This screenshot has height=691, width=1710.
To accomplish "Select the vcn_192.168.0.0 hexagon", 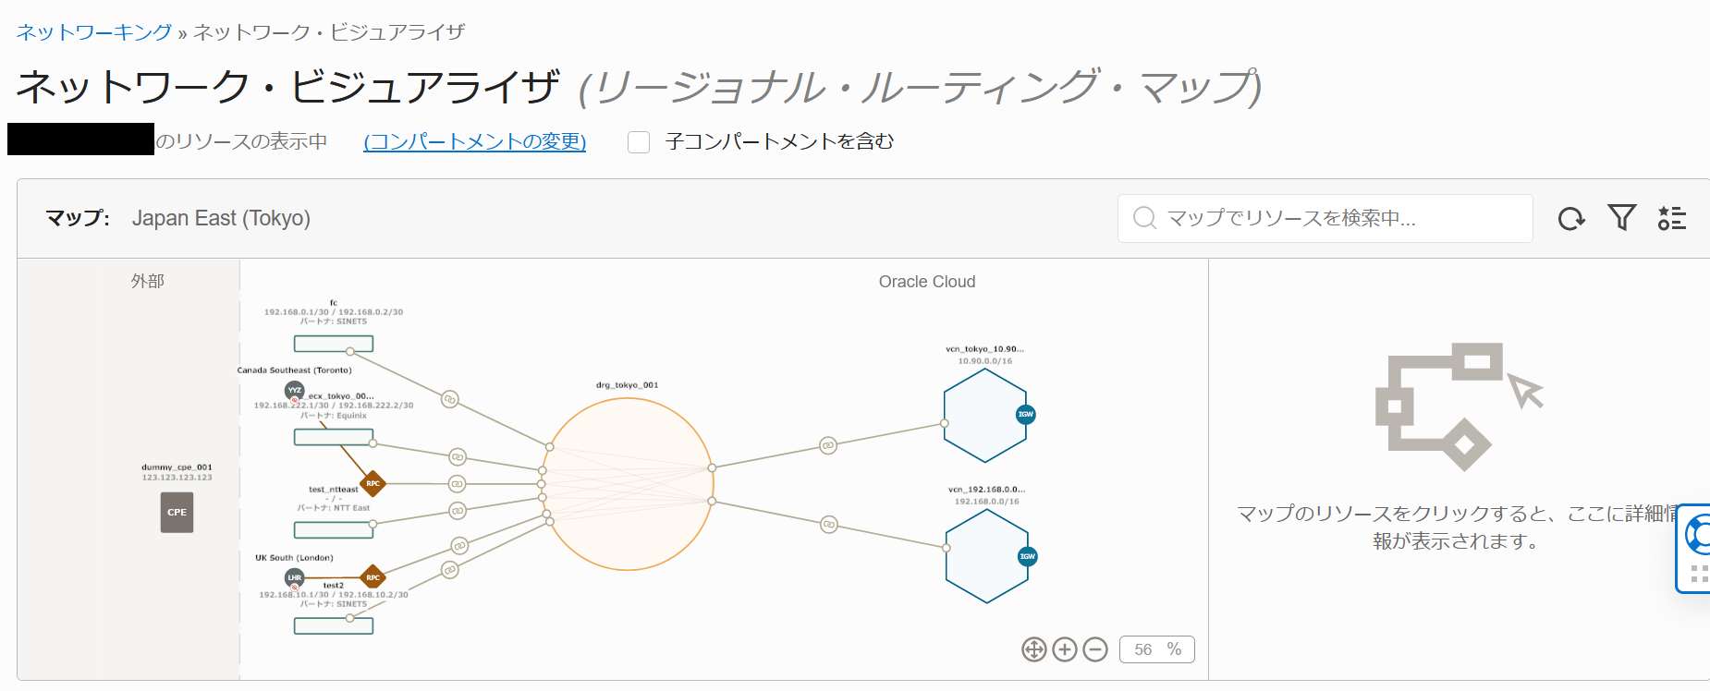I will [987, 557].
